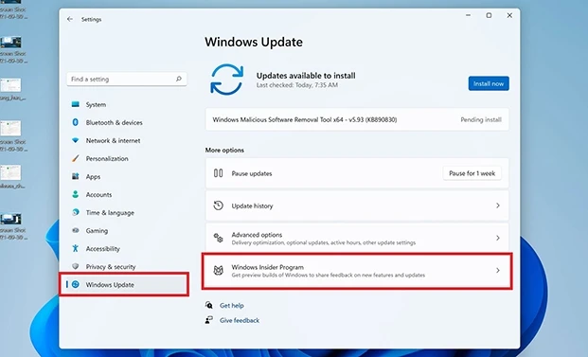
Task: Click the Pause updates pause icon
Action: [218, 173]
